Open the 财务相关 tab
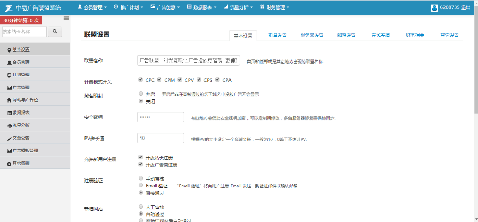This screenshot has height=222, width=478. [x=415, y=35]
